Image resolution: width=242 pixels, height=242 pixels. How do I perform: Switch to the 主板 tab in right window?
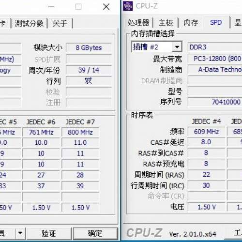click(x=166, y=23)
